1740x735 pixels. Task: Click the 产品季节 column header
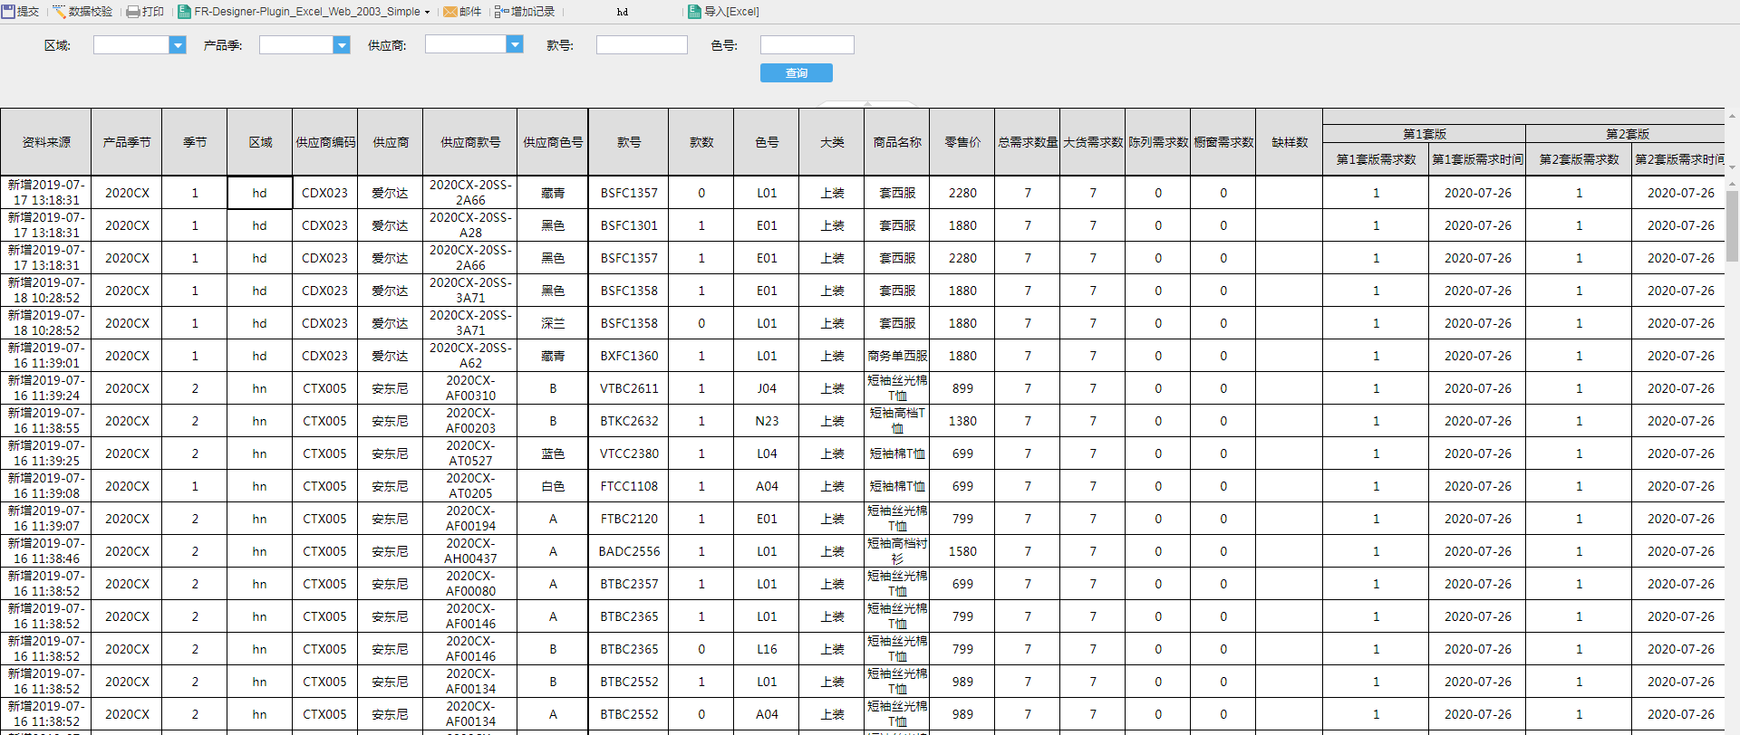point(127,142)
